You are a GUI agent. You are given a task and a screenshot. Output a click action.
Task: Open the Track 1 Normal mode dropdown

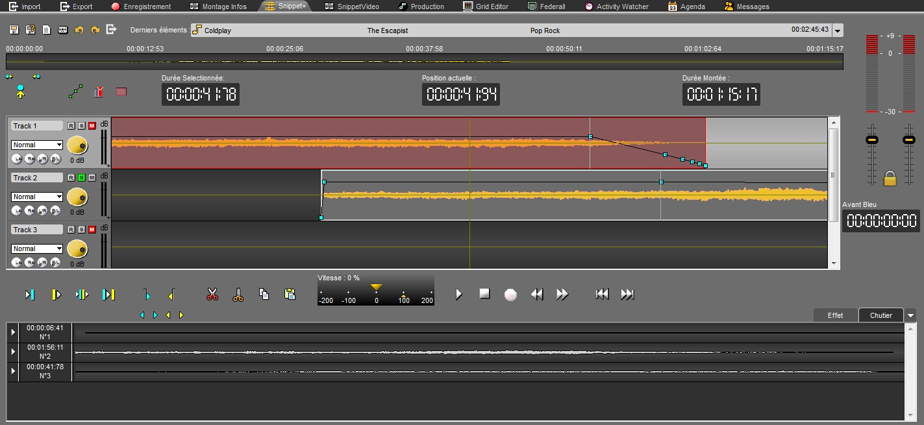click(37, 145)
